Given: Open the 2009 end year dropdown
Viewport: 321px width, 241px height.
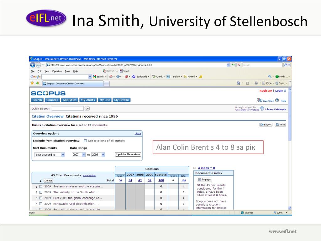Looking at the screenshot, I should (103, 154).
